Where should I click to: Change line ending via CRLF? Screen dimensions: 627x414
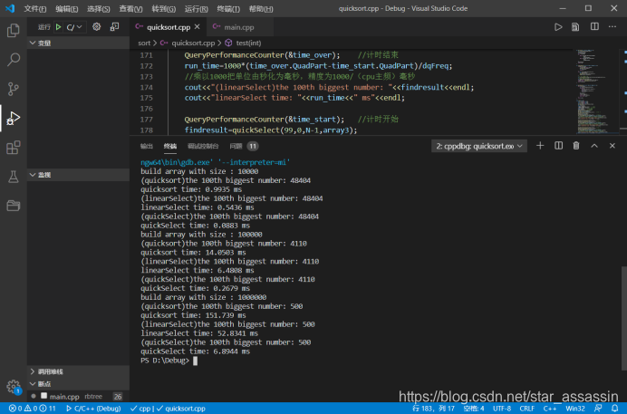527,409
